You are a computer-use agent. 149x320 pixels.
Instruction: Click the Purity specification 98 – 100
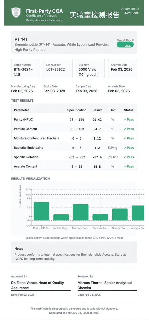click(x=77, y=120)
